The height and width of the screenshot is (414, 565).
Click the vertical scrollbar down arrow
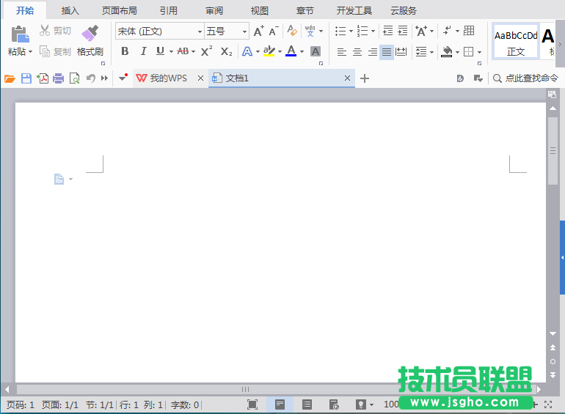click(x=553, y=334)
